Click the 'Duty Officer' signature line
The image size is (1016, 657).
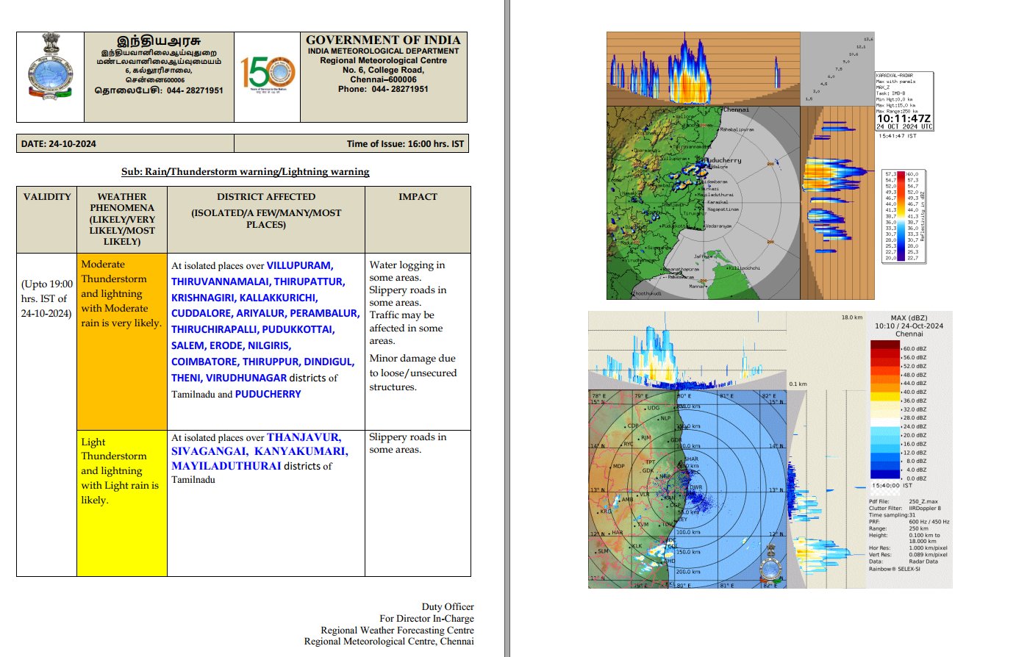coord(448,607)
